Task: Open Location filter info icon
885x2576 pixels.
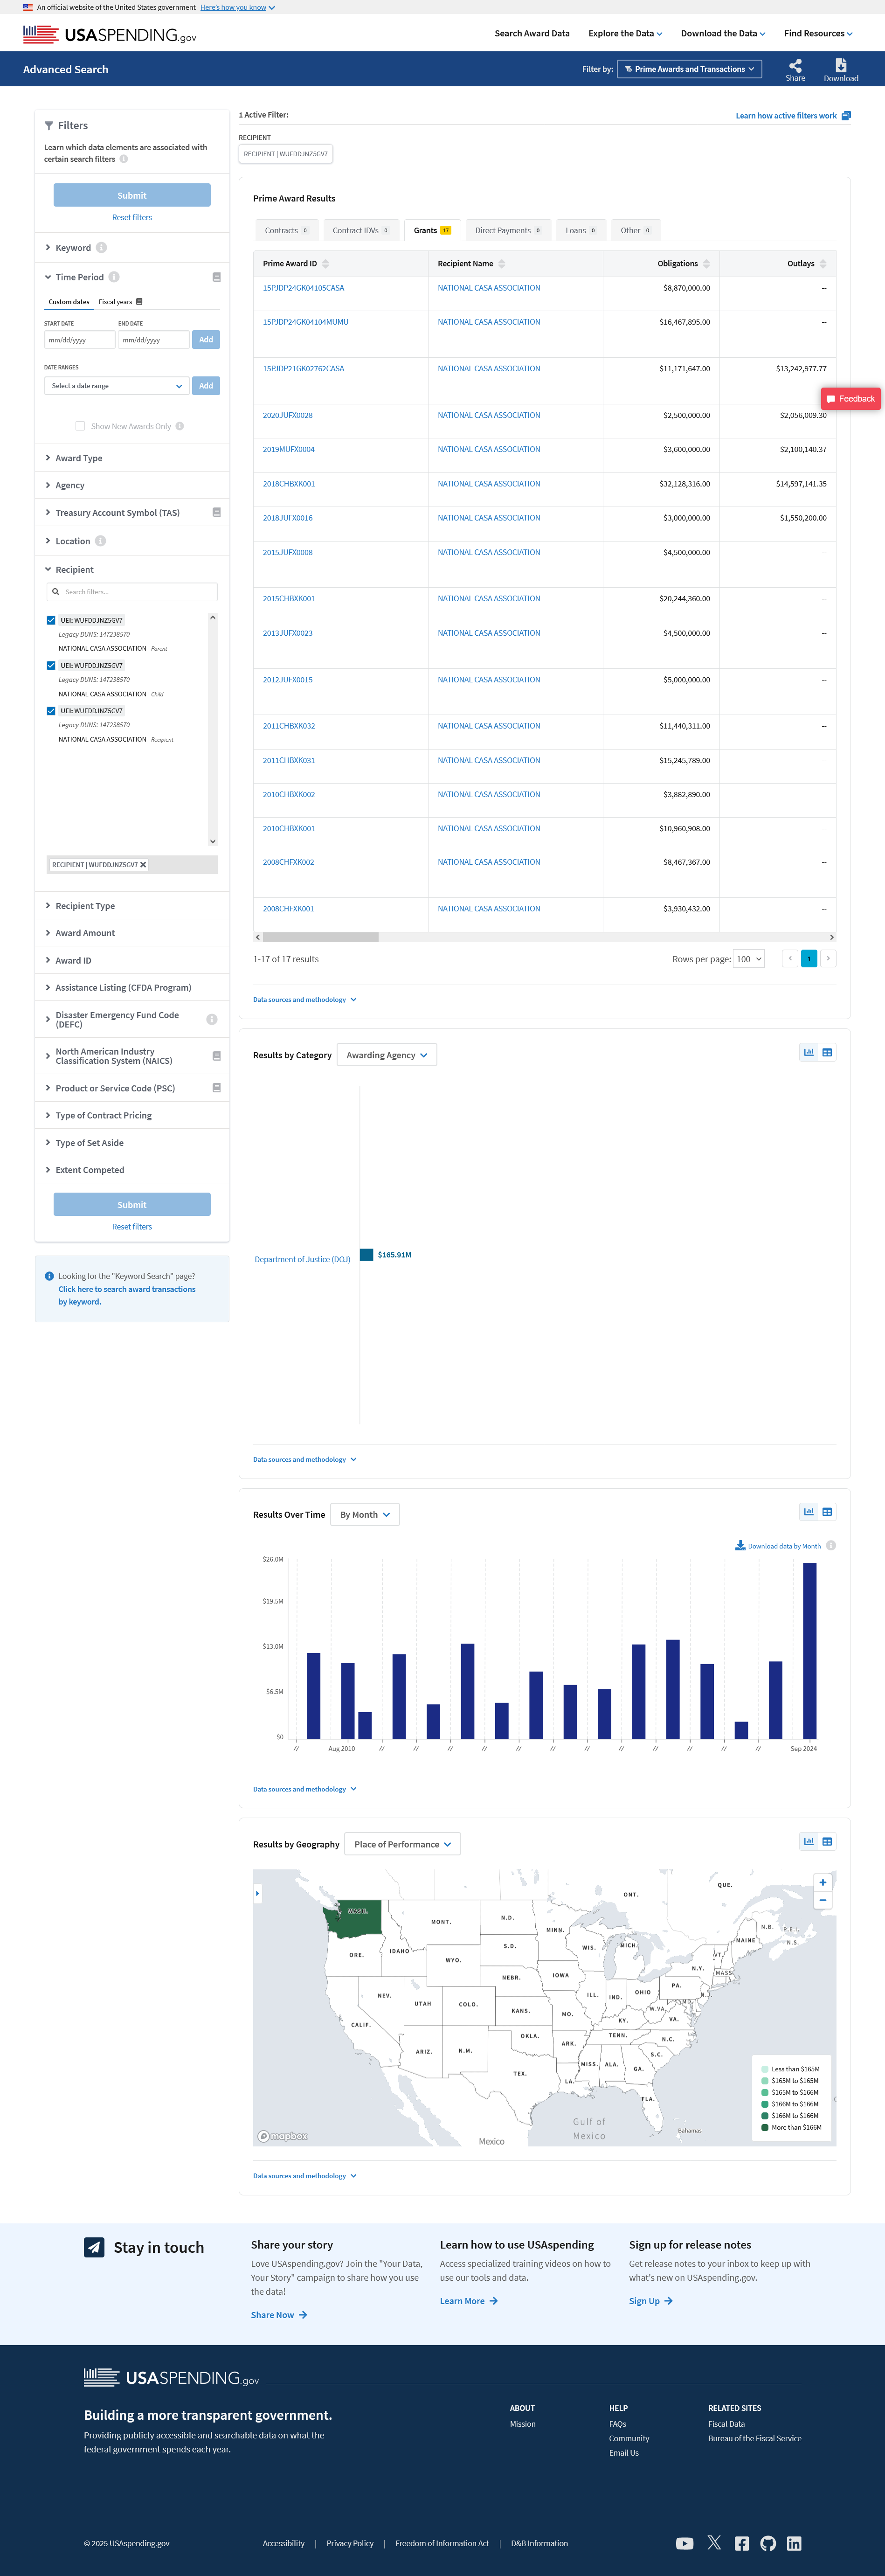Action: click(x=100, y=541)
